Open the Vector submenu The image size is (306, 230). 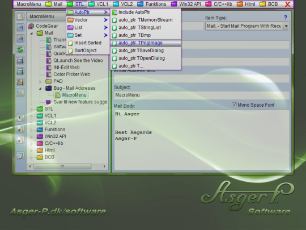[x=88, y=20]
